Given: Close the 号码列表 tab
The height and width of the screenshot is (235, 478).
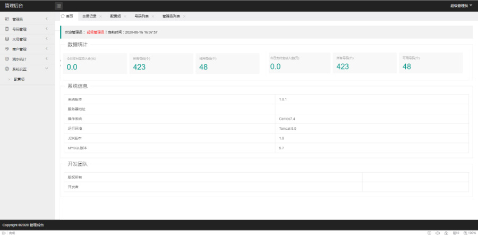Looking at the screenshot, I should (x=152, y=16).
